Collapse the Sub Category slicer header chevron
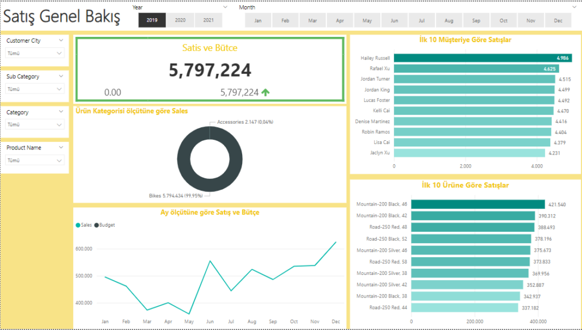The width and height of the screenshot is (582, 330). pyautogui.click(x=61, y=76)
